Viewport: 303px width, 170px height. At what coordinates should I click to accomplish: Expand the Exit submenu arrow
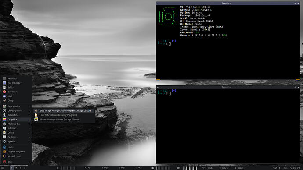point(29,162)
